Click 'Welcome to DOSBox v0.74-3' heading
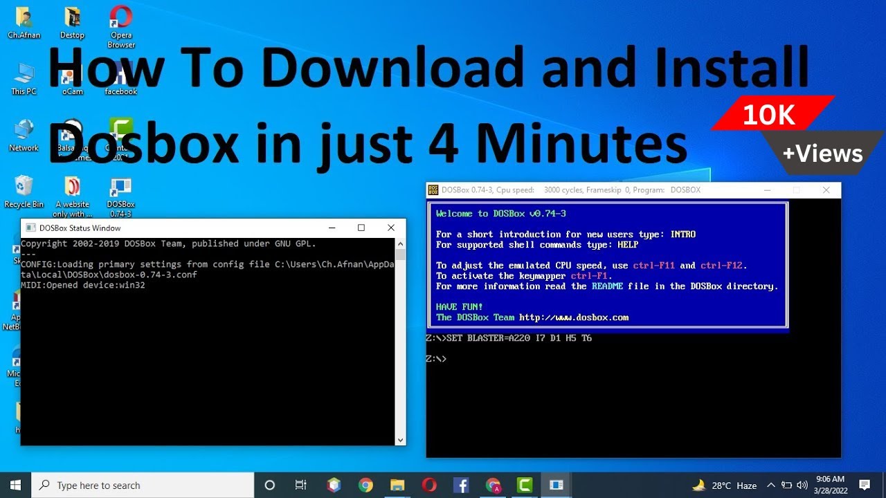Image resolution: width=886 pixels, height=498 pixels. (501, 214)
